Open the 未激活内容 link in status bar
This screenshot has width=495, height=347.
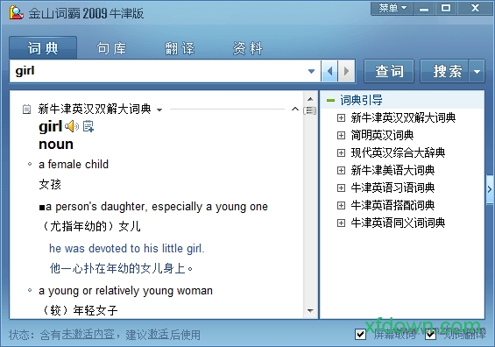88,334
